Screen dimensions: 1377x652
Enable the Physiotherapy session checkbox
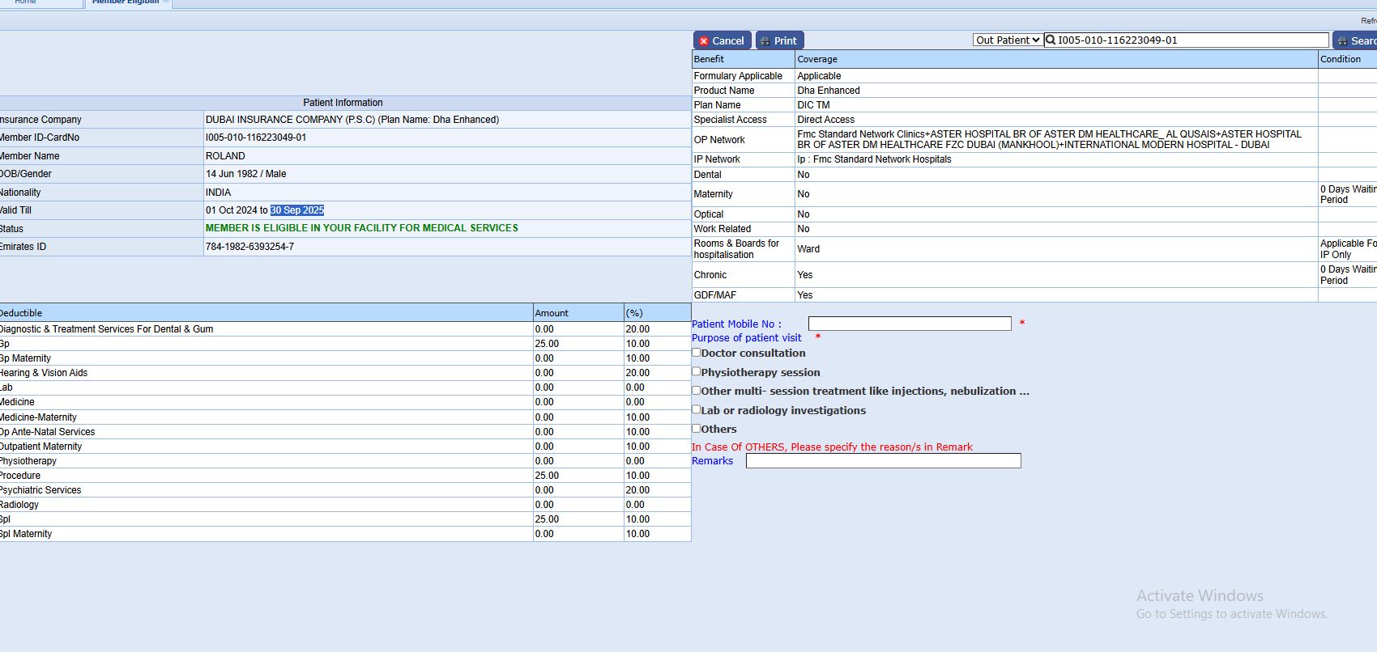pos(696,371)
